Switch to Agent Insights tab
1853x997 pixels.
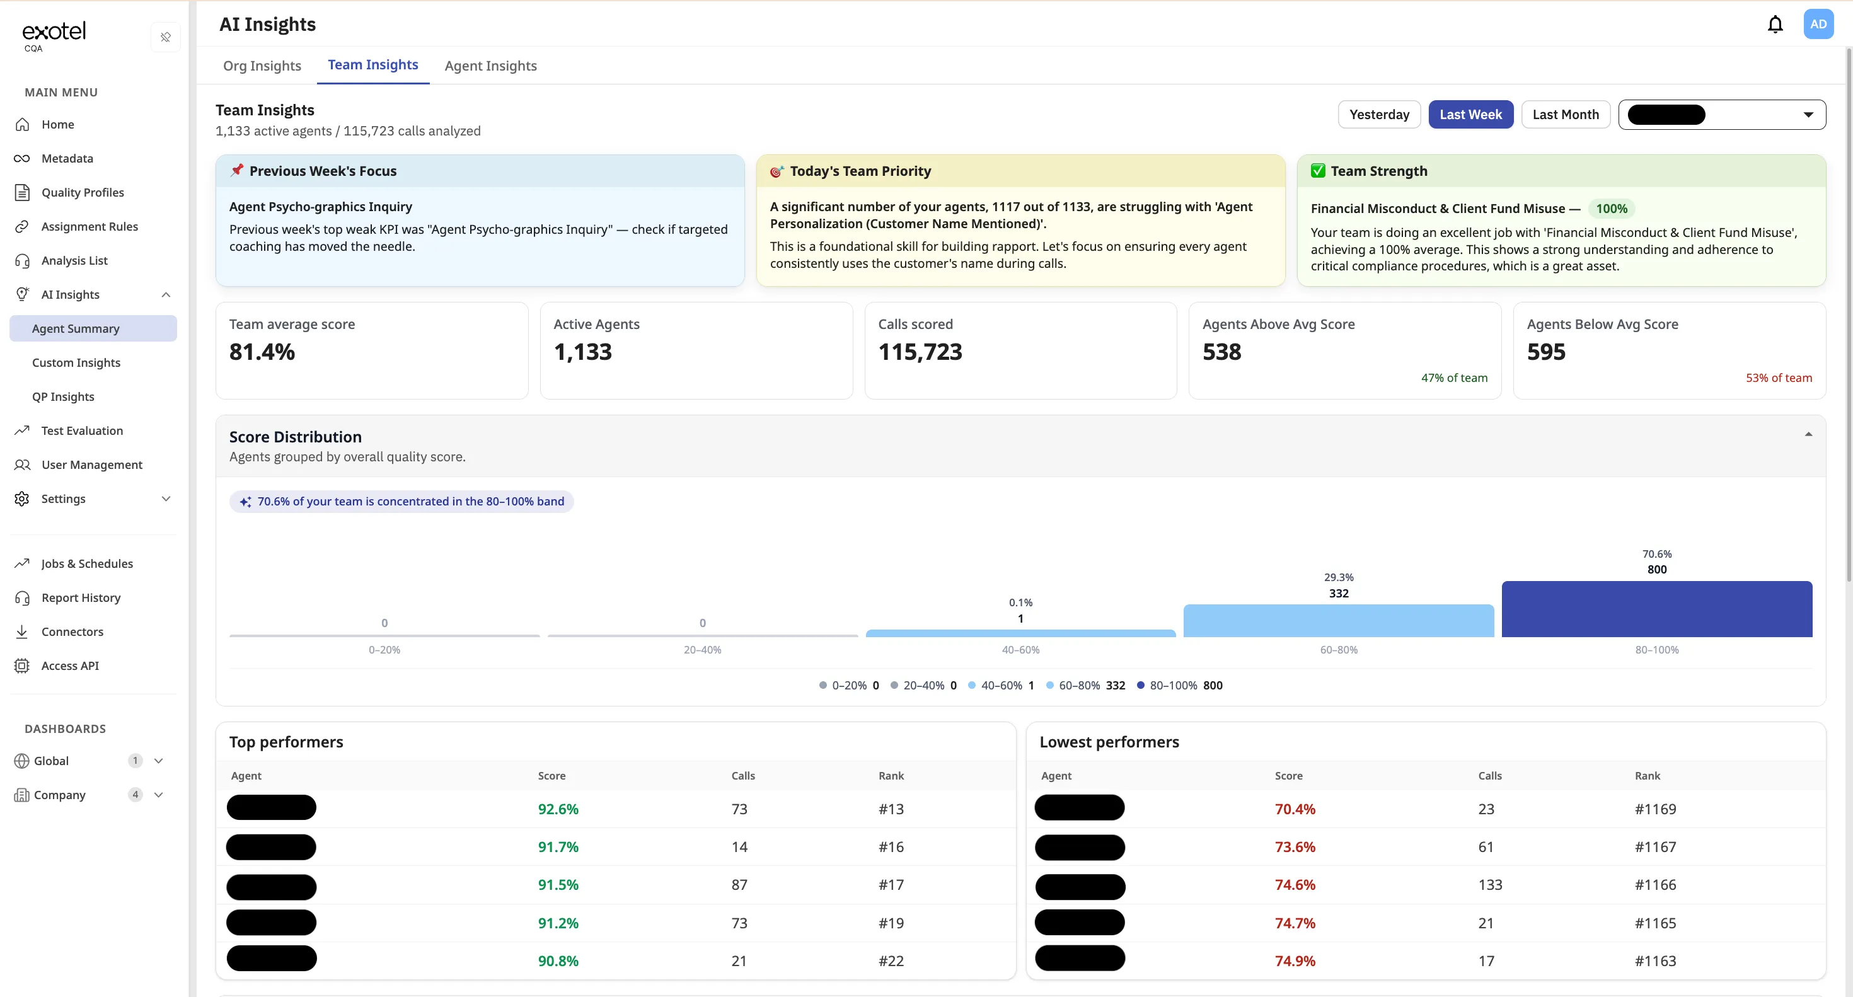point(490,66)
